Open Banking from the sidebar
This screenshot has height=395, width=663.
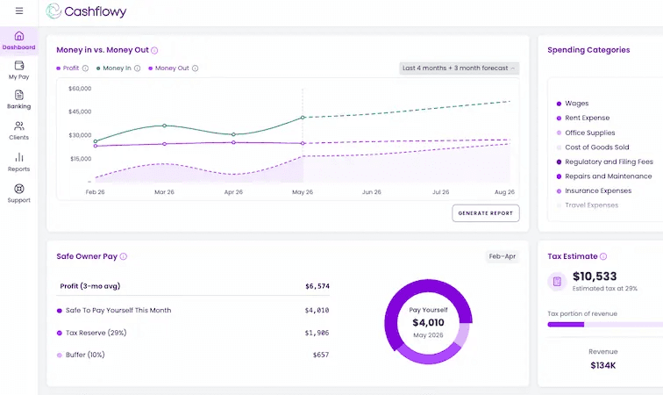19,100
